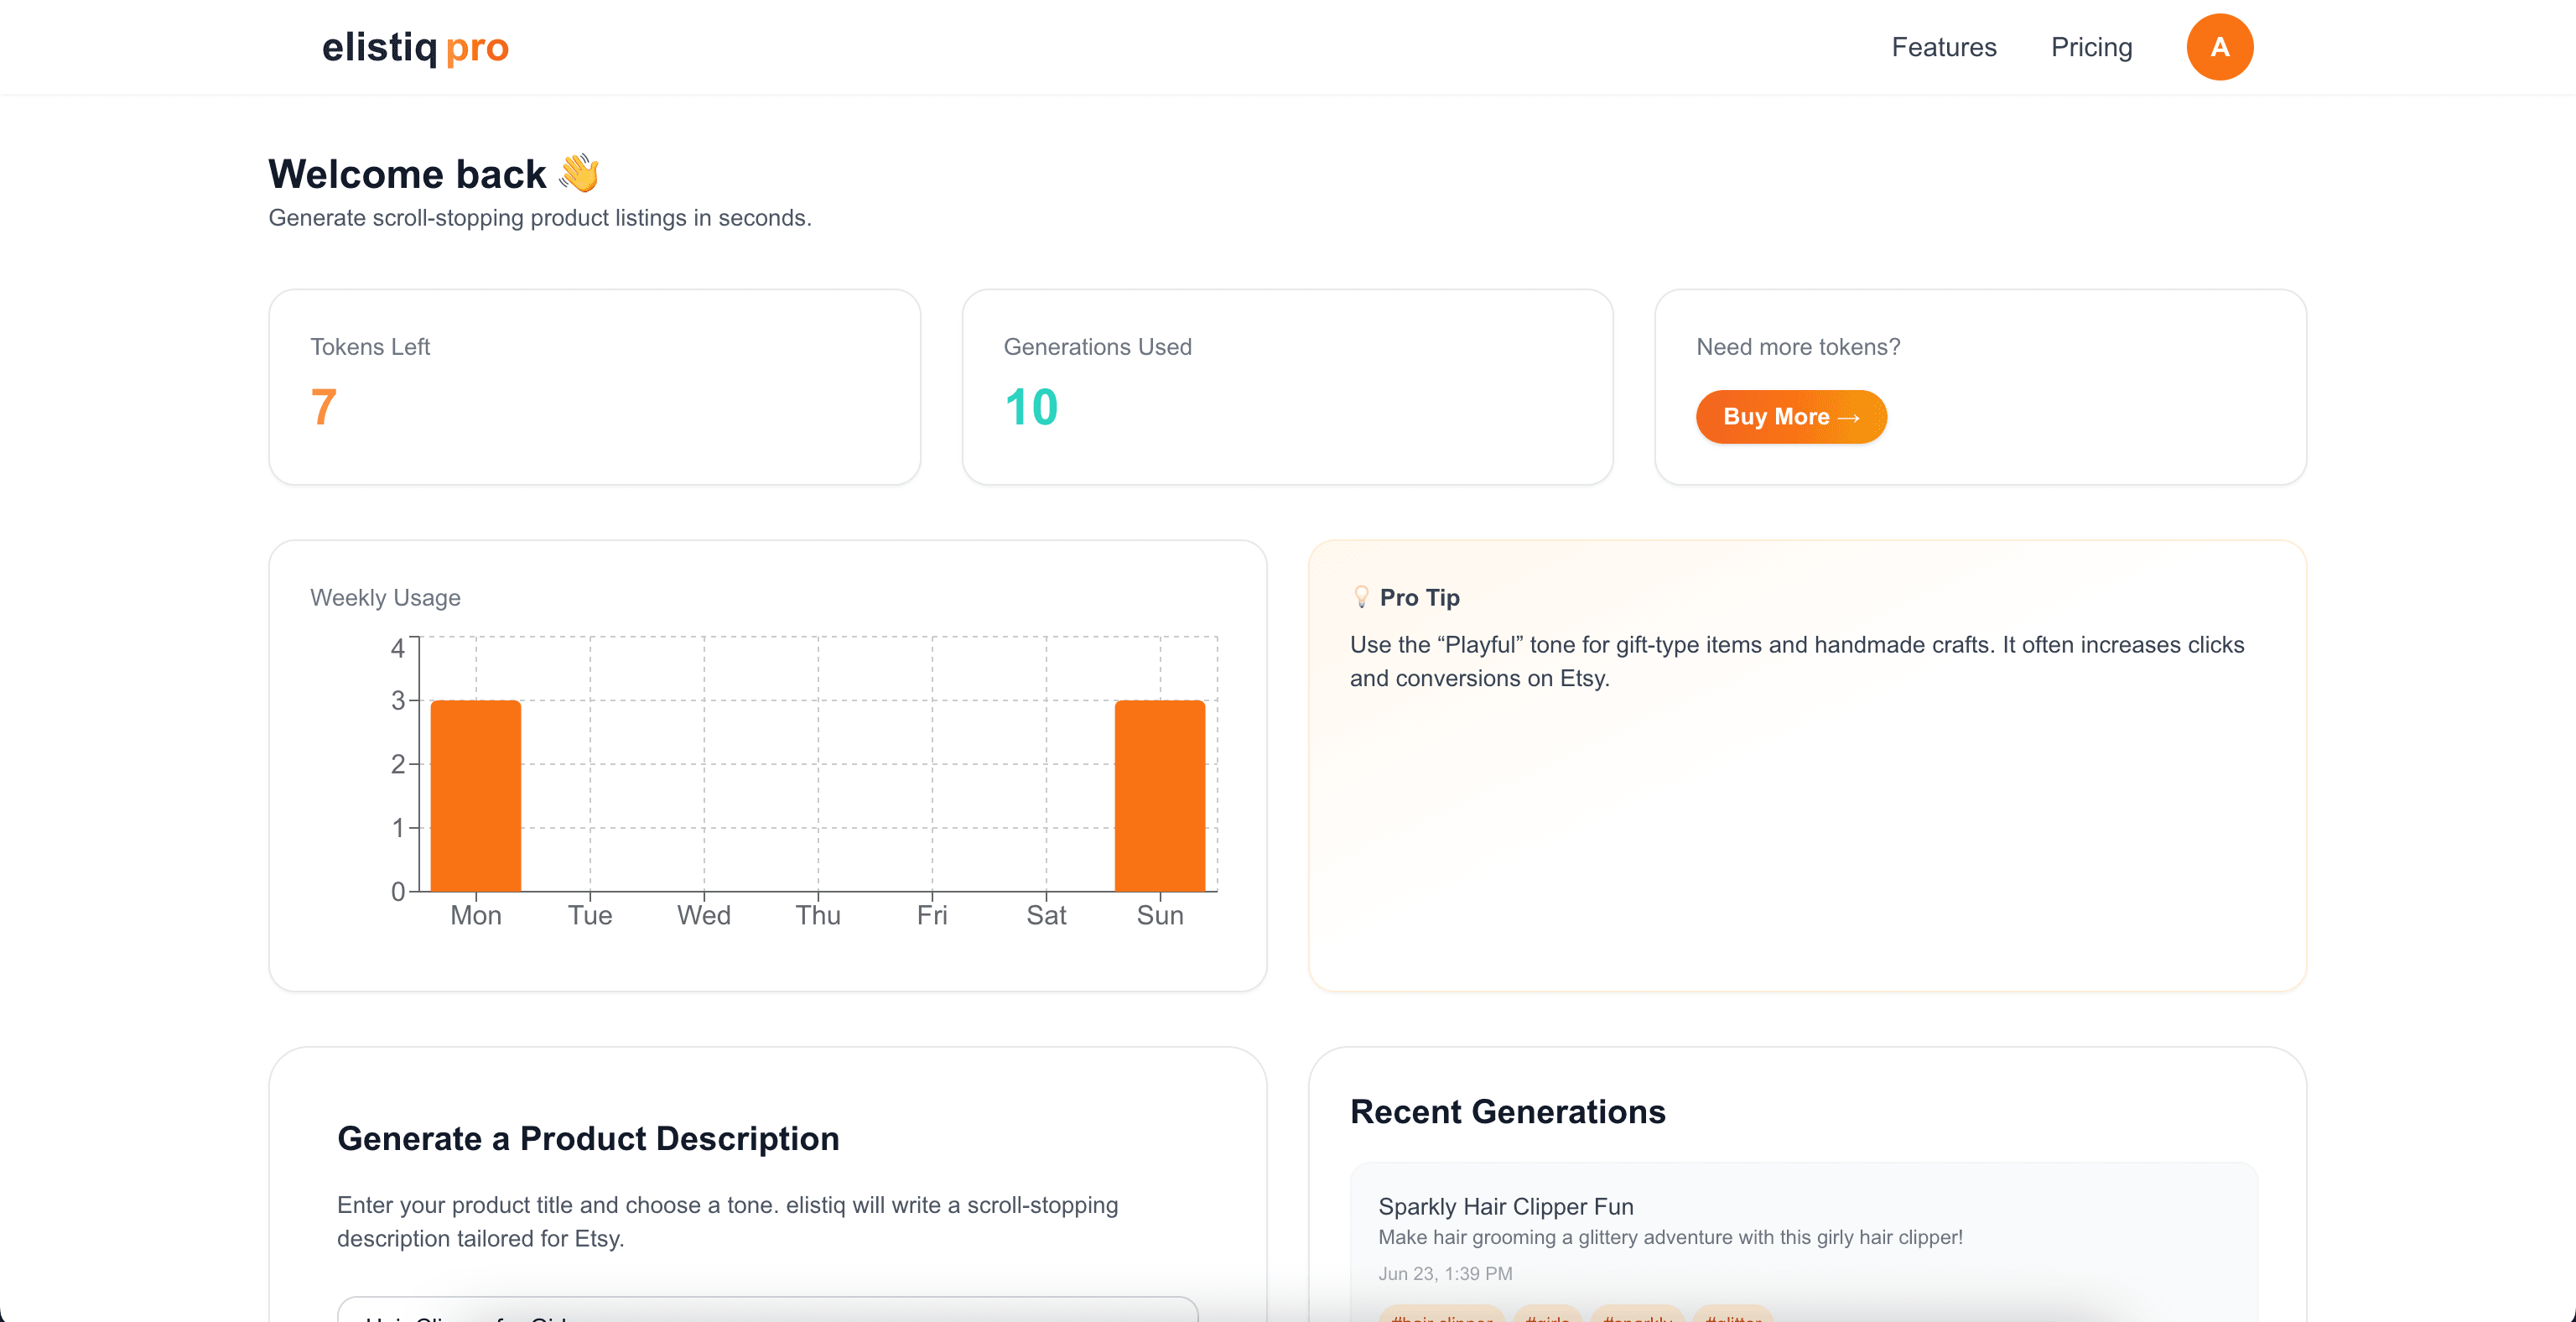The width and height of the screenshot is (2576, 1322).
Task: Open the Features page
Action: (1943, 47)
